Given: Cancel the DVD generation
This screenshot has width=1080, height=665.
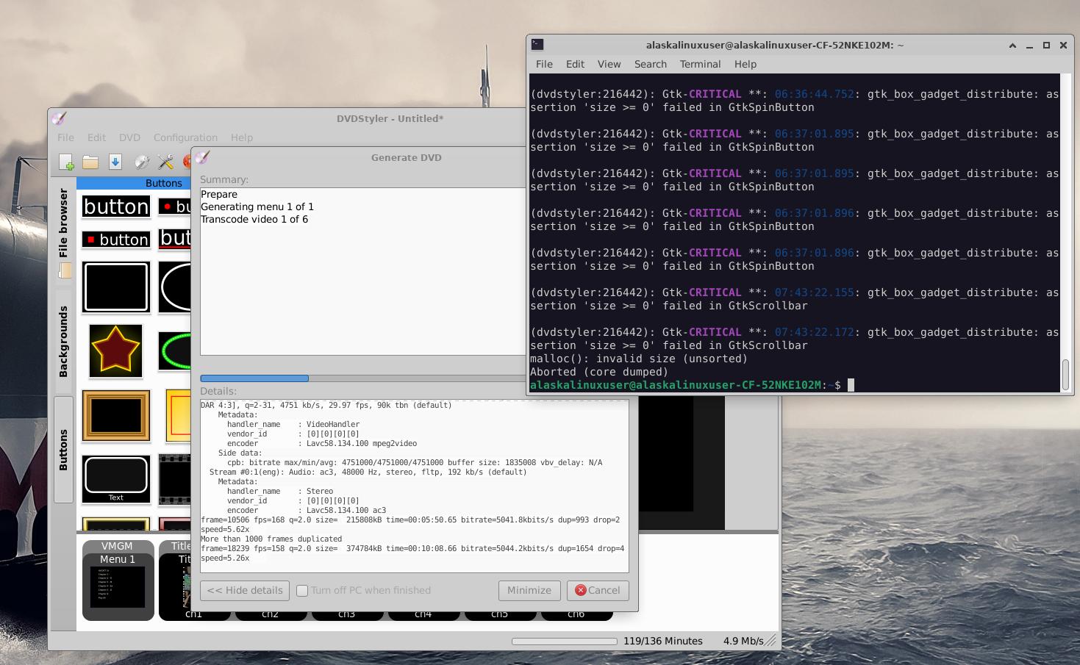Looking at the screenshot, I should click(597, 591).
